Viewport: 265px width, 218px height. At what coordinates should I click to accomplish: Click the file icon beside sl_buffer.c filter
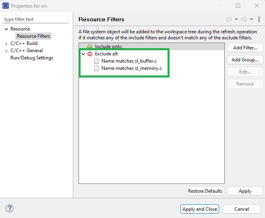(x=96, y=61)
